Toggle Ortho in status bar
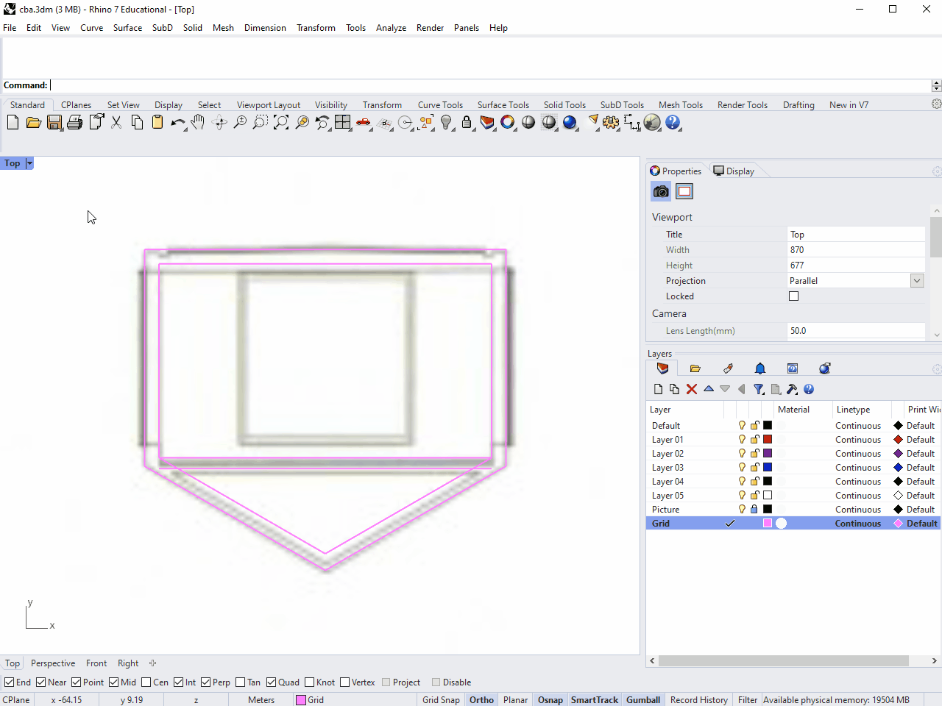Viewport: 942px width, 706px height. 481,700
